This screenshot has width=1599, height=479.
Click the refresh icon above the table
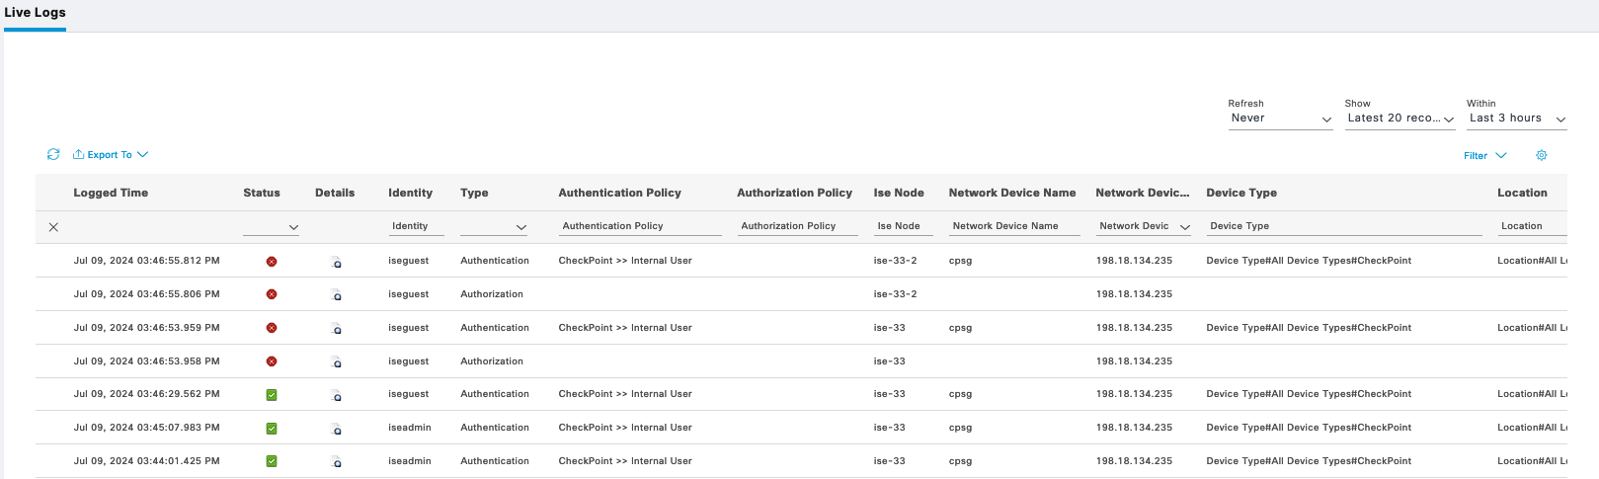point(53,154)
